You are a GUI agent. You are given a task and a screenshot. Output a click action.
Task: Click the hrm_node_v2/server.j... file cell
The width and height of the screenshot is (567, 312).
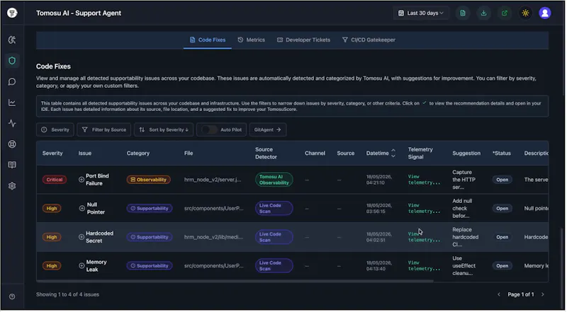213,180
